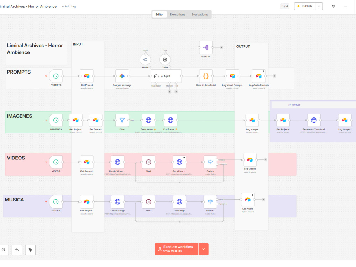Viewport: 356px width, 267px height.
Task: Select the Log Images1 node
Action: click(345, 120)
